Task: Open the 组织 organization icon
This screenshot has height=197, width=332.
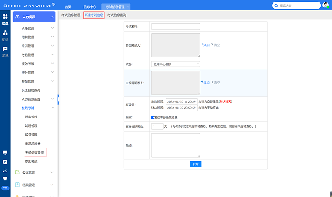Action: click(x=5, y=33)
